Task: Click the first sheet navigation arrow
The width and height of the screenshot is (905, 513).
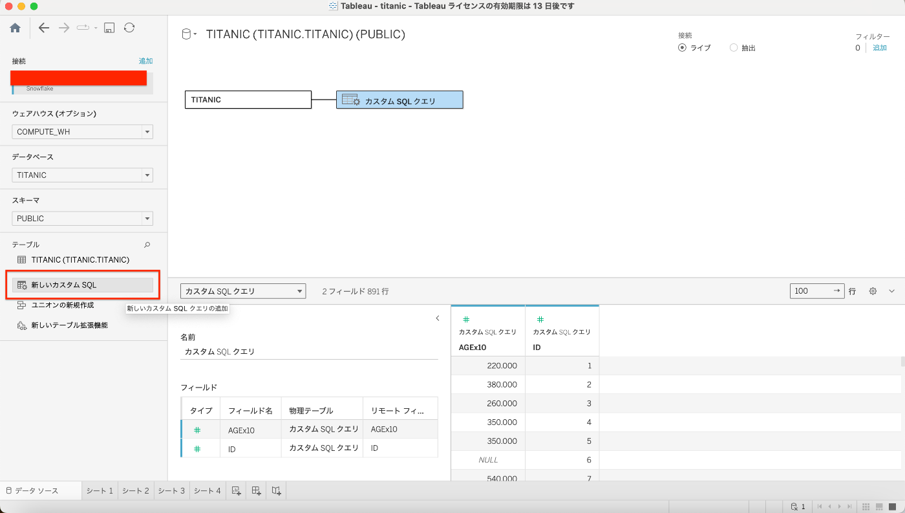Action: point(820,507)
